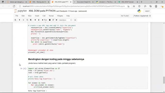Switch to the Document Object Model Wikipedia tab

(84, 2)
